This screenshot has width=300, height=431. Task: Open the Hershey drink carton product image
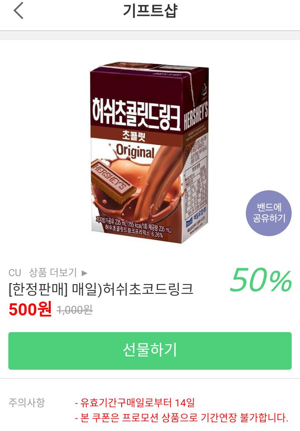[x=150, y=153]
